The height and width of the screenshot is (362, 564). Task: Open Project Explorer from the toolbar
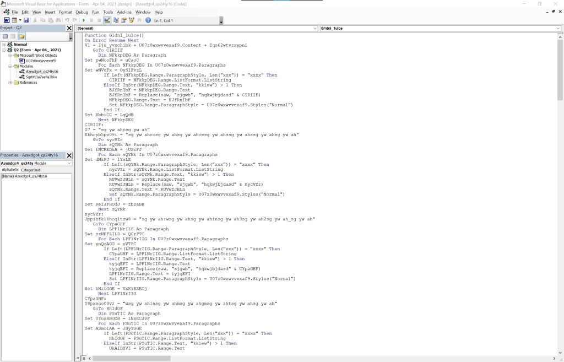point(116,20)
